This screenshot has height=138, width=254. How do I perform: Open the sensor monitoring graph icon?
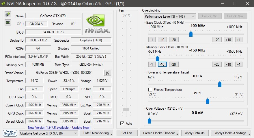tap(8, 22)
